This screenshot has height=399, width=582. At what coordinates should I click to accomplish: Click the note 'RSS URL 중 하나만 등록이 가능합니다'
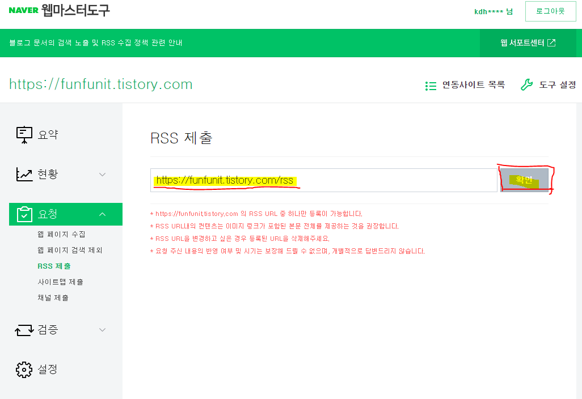256,214
